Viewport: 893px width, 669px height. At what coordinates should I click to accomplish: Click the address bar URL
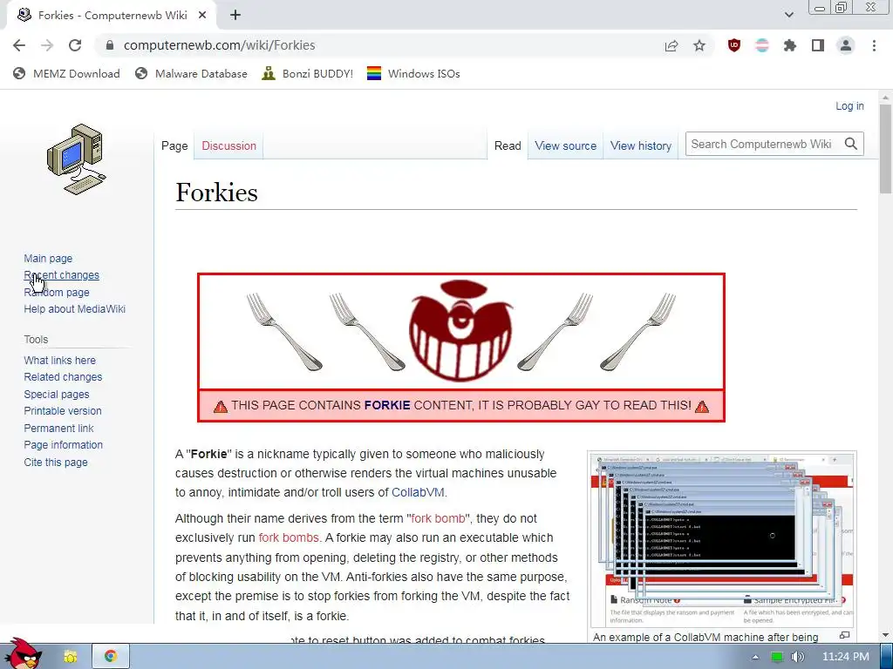click(x=219, y=45)
